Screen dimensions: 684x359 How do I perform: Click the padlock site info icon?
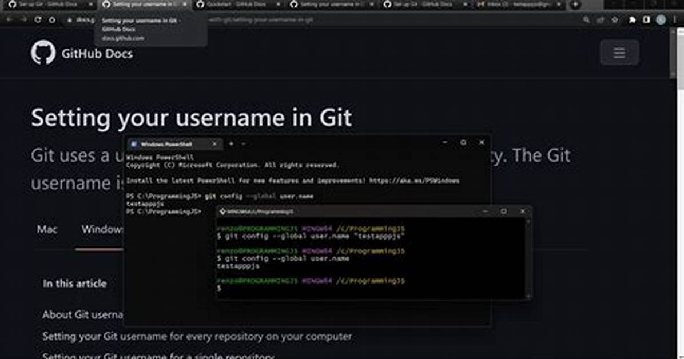69,19
